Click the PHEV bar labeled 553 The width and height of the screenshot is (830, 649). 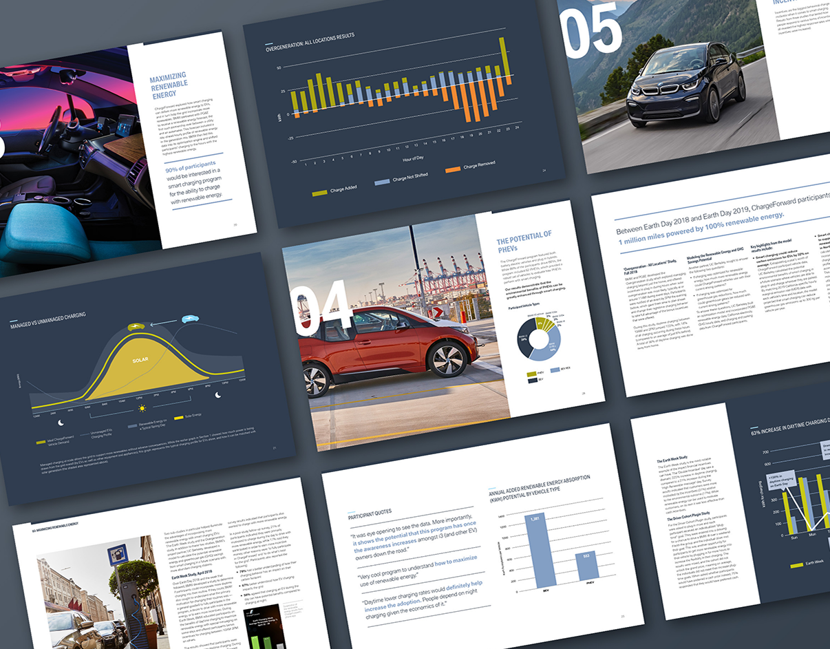coord(587,566)
